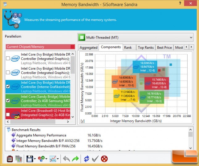Image resolution: width=199 pixels, height=166 pixels.
Task: Click icon beside Aggregate Memory Performance
Action: coord(13,135)
